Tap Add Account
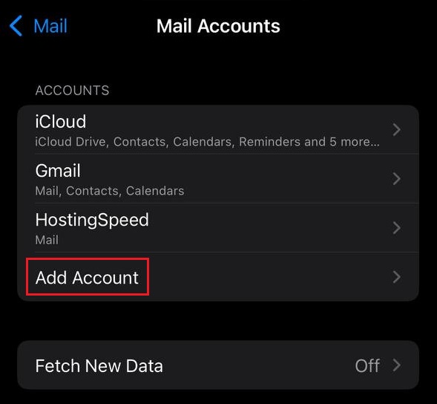 (x=88, y=277)
